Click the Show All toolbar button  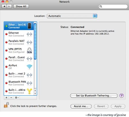pos(21,6)
